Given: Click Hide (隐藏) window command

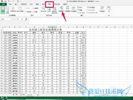Looking at the screenshot, I should (x=80, y=10).
